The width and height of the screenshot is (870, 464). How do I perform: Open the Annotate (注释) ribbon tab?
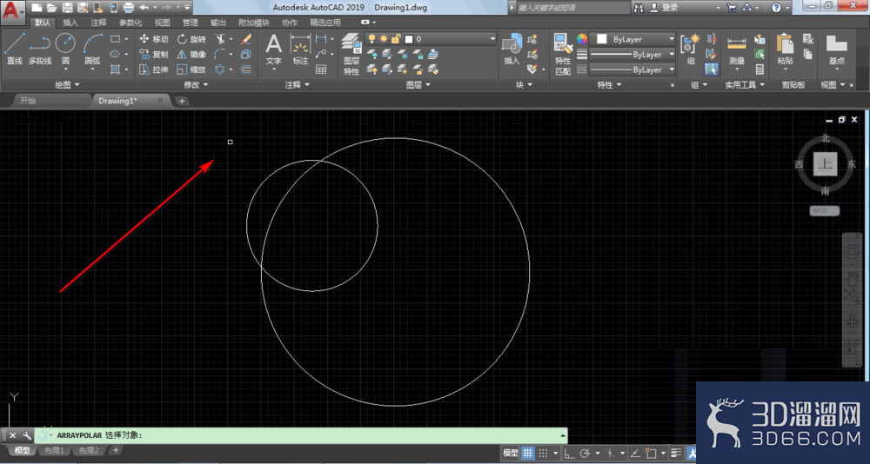coord(99,23)
